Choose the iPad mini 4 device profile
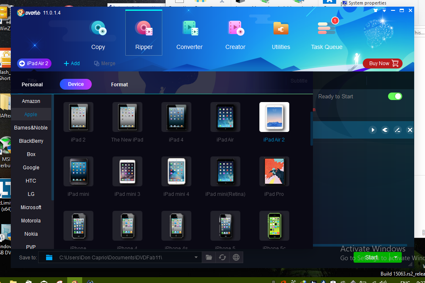 176,171
